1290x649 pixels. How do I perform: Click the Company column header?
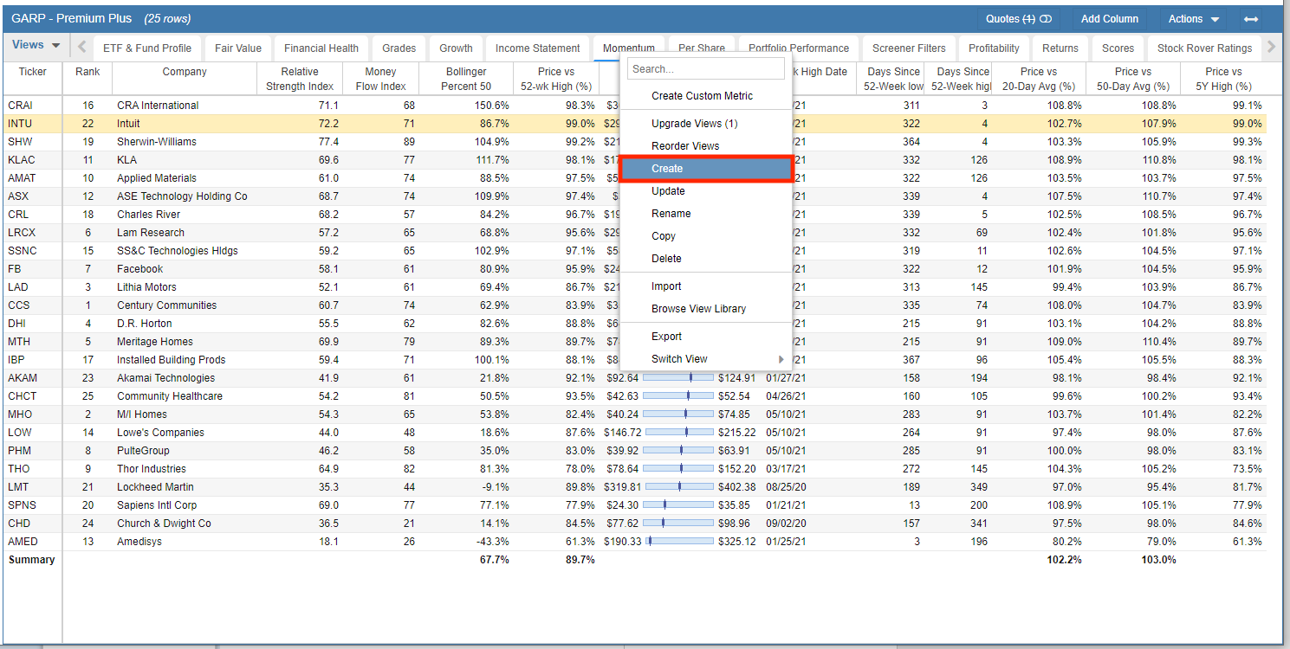[185, 78]
